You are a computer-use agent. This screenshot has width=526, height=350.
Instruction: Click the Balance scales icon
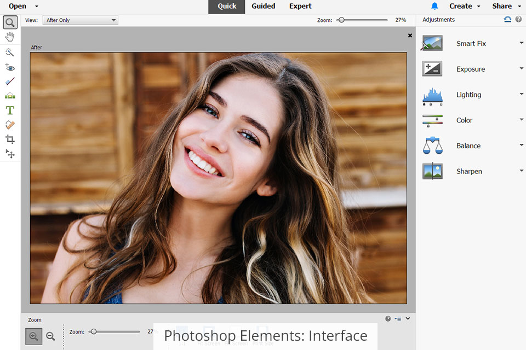coord(432,145)
